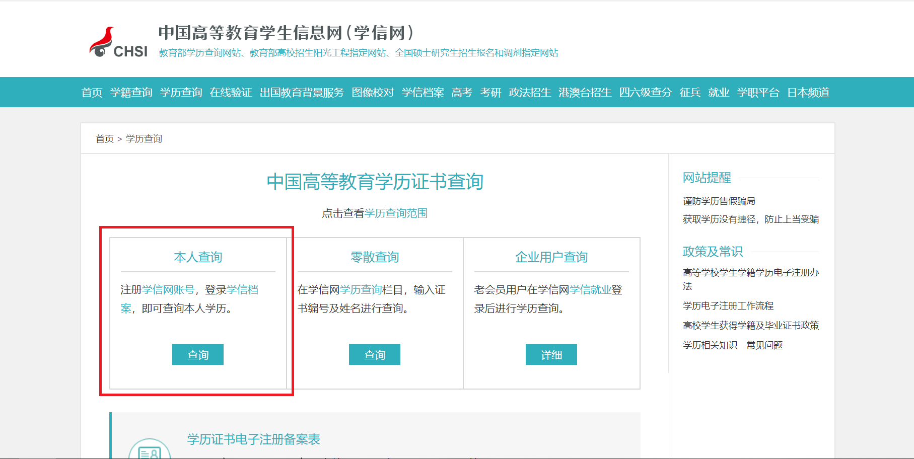Open the 学信就业 link in 企业用户查询
914x459 pixels.
pos(590,290)
